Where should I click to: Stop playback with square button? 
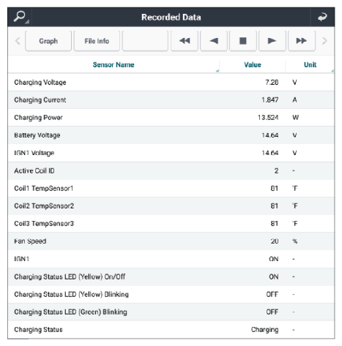coord(243,41)
